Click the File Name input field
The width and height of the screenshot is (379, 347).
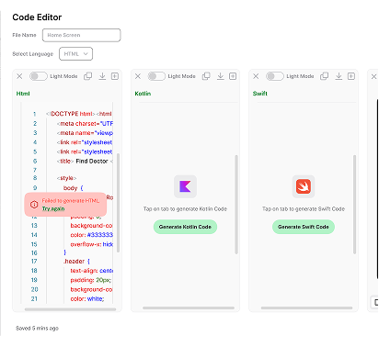(82, 35)
